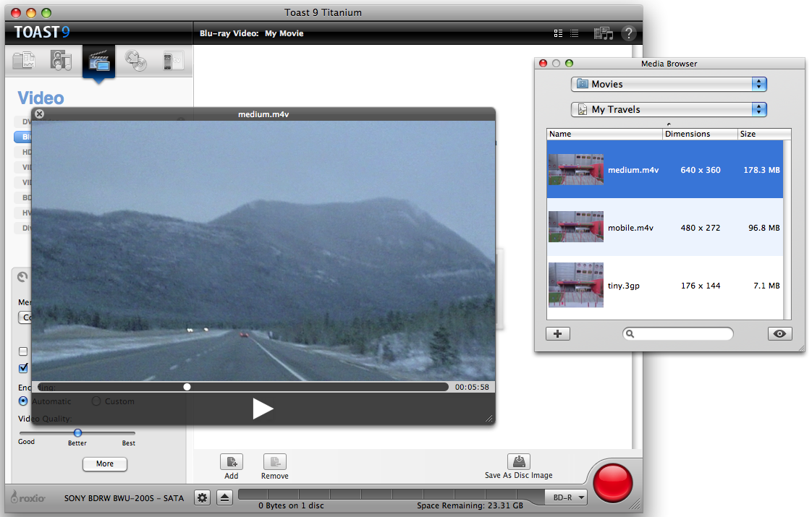Open the Audio project tab icon

(61, 61)
